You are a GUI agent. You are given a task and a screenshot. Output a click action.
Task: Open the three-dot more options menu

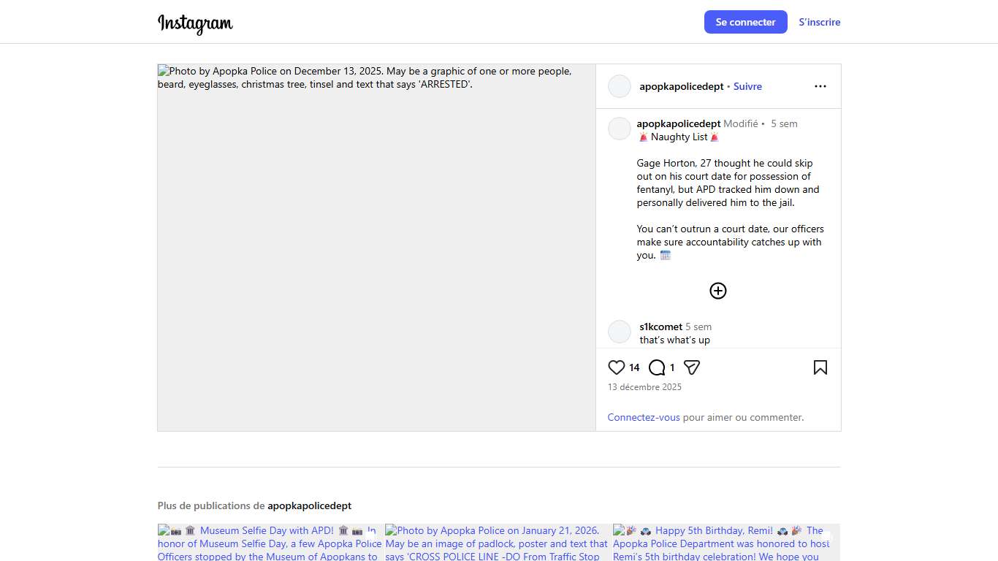(820, 86)
